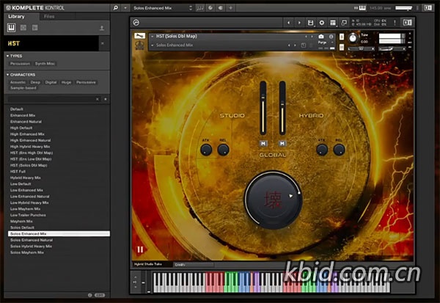Toggle the Percussion type tag filter
The image size is (440, 303).
20,64
